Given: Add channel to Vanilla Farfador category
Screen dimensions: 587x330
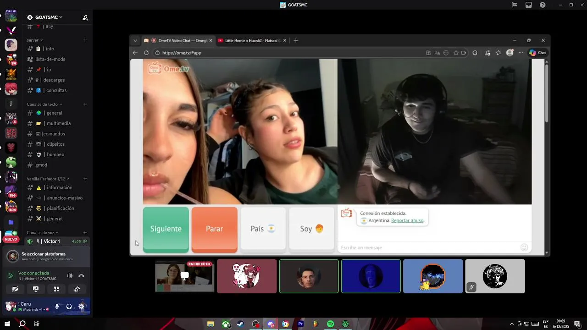Looking at the screenshot, I should (x=85, y=179).
